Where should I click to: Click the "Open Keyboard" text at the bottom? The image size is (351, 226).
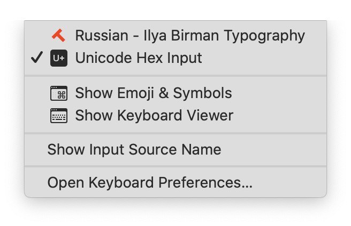(x=101, y=183)
